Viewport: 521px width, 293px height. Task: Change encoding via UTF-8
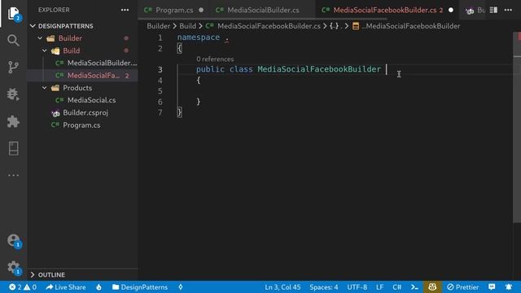point(357,287)
